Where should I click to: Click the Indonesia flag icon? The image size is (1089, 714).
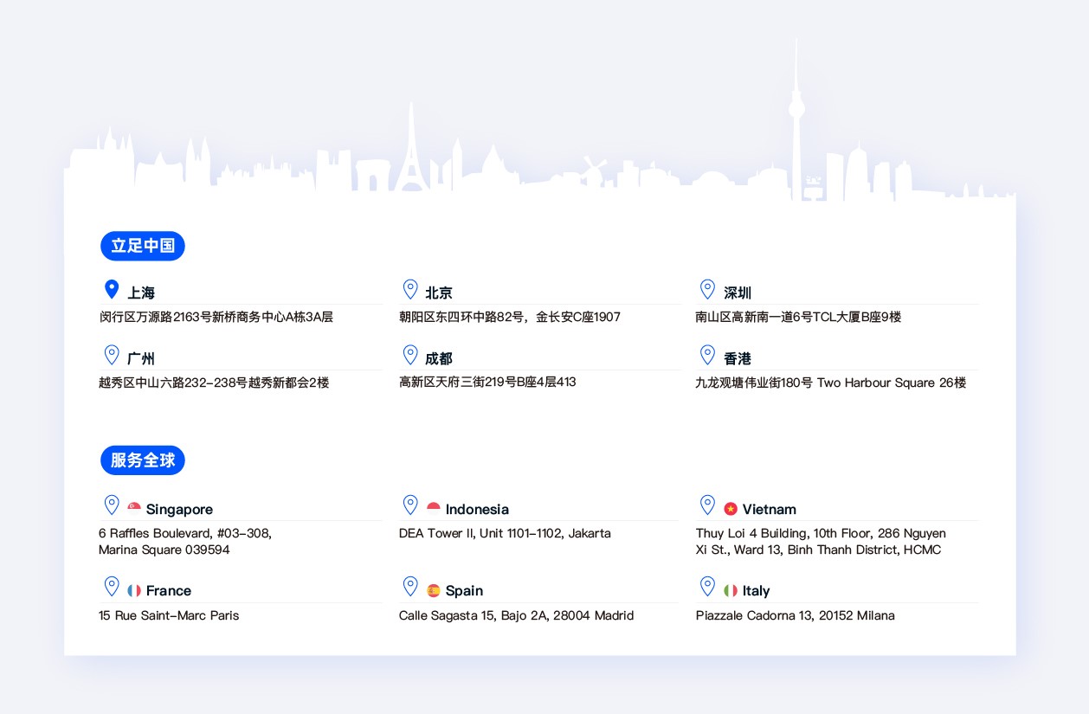tap(434, 508)
